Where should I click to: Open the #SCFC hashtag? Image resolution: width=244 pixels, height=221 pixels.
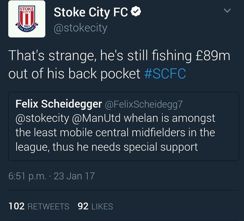click(165, 74)
